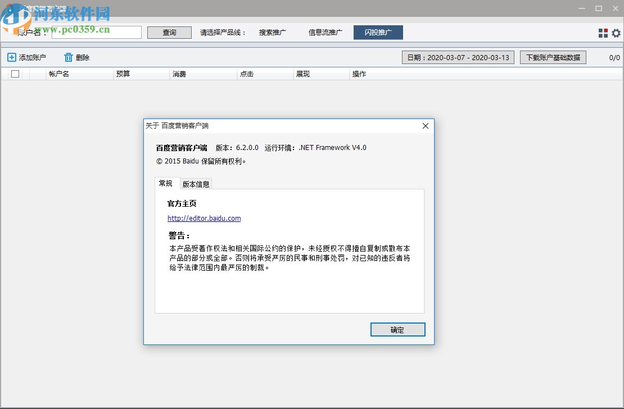Viewport: 624px width, 409px height.
Task: Select the 搜索推广 promotion option
Action: (x=273, y=32)
